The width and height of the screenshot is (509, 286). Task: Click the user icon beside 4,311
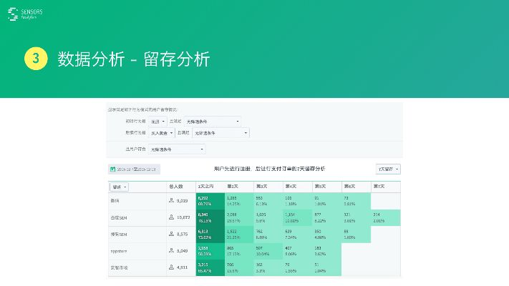[171, 267]
